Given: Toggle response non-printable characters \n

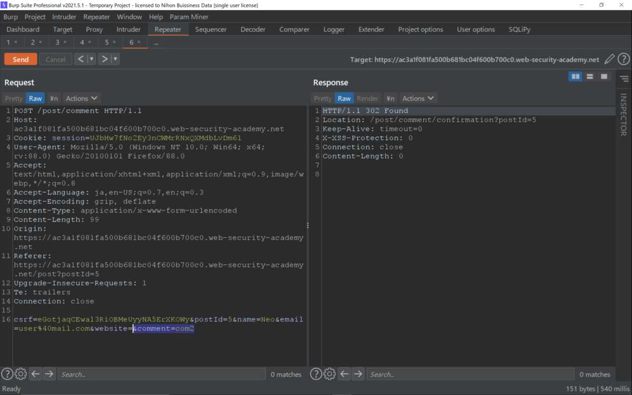Looking at the screenshot, I should pyautogui.click(x=390, y=98).
